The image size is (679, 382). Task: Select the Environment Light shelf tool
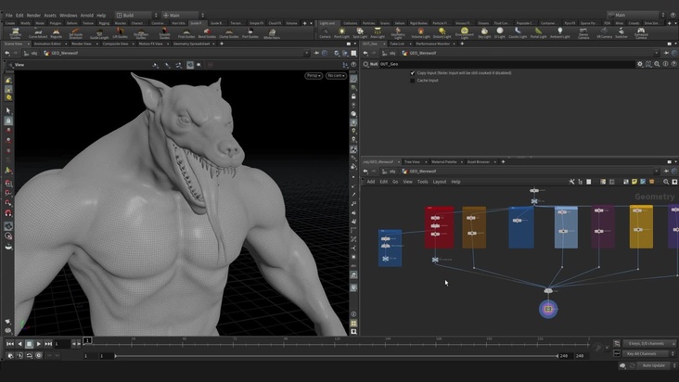[464, 32]
